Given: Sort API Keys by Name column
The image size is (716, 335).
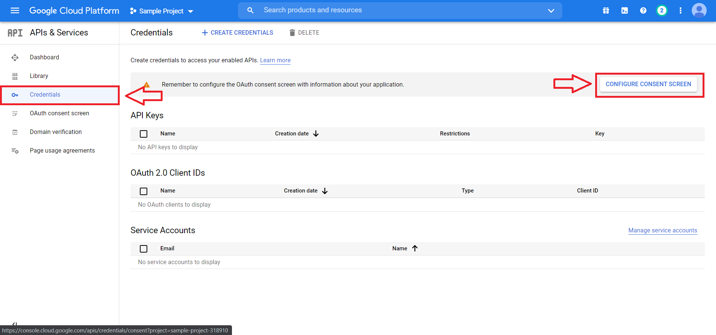Looking at the screenshot, I should (168, 134).
